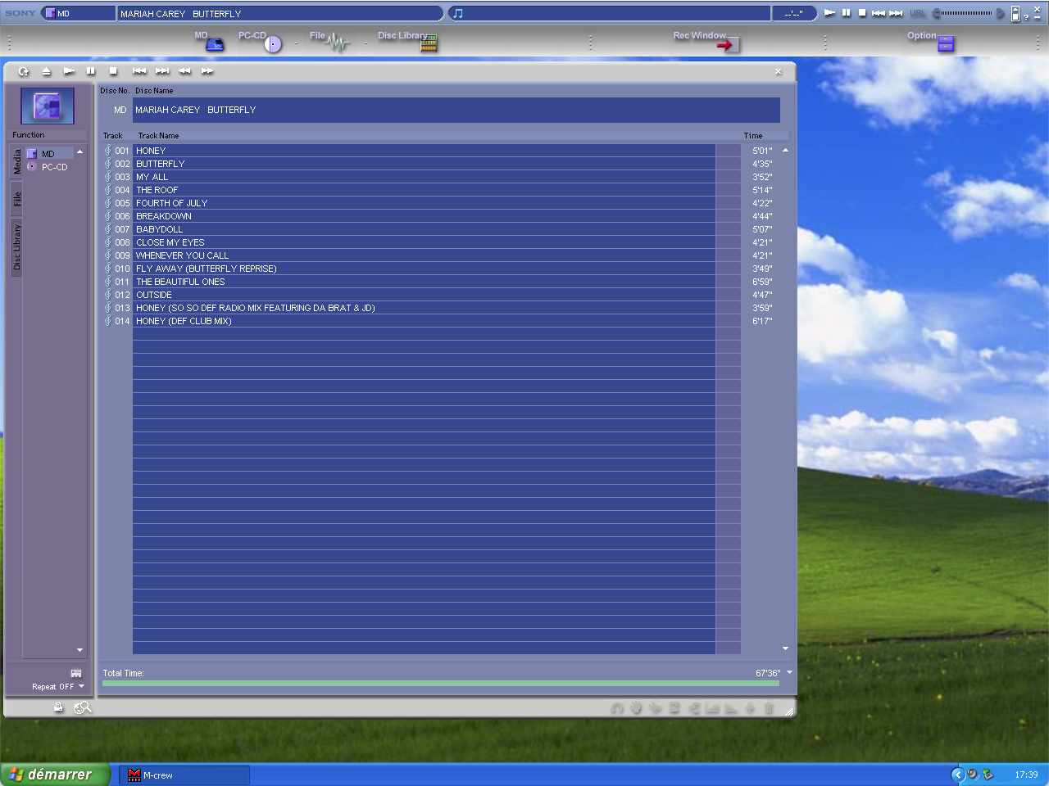Select track 014 HONEY (DEF CLUB MIX)
The image size is (1049, 786).
tap(424, 321)
